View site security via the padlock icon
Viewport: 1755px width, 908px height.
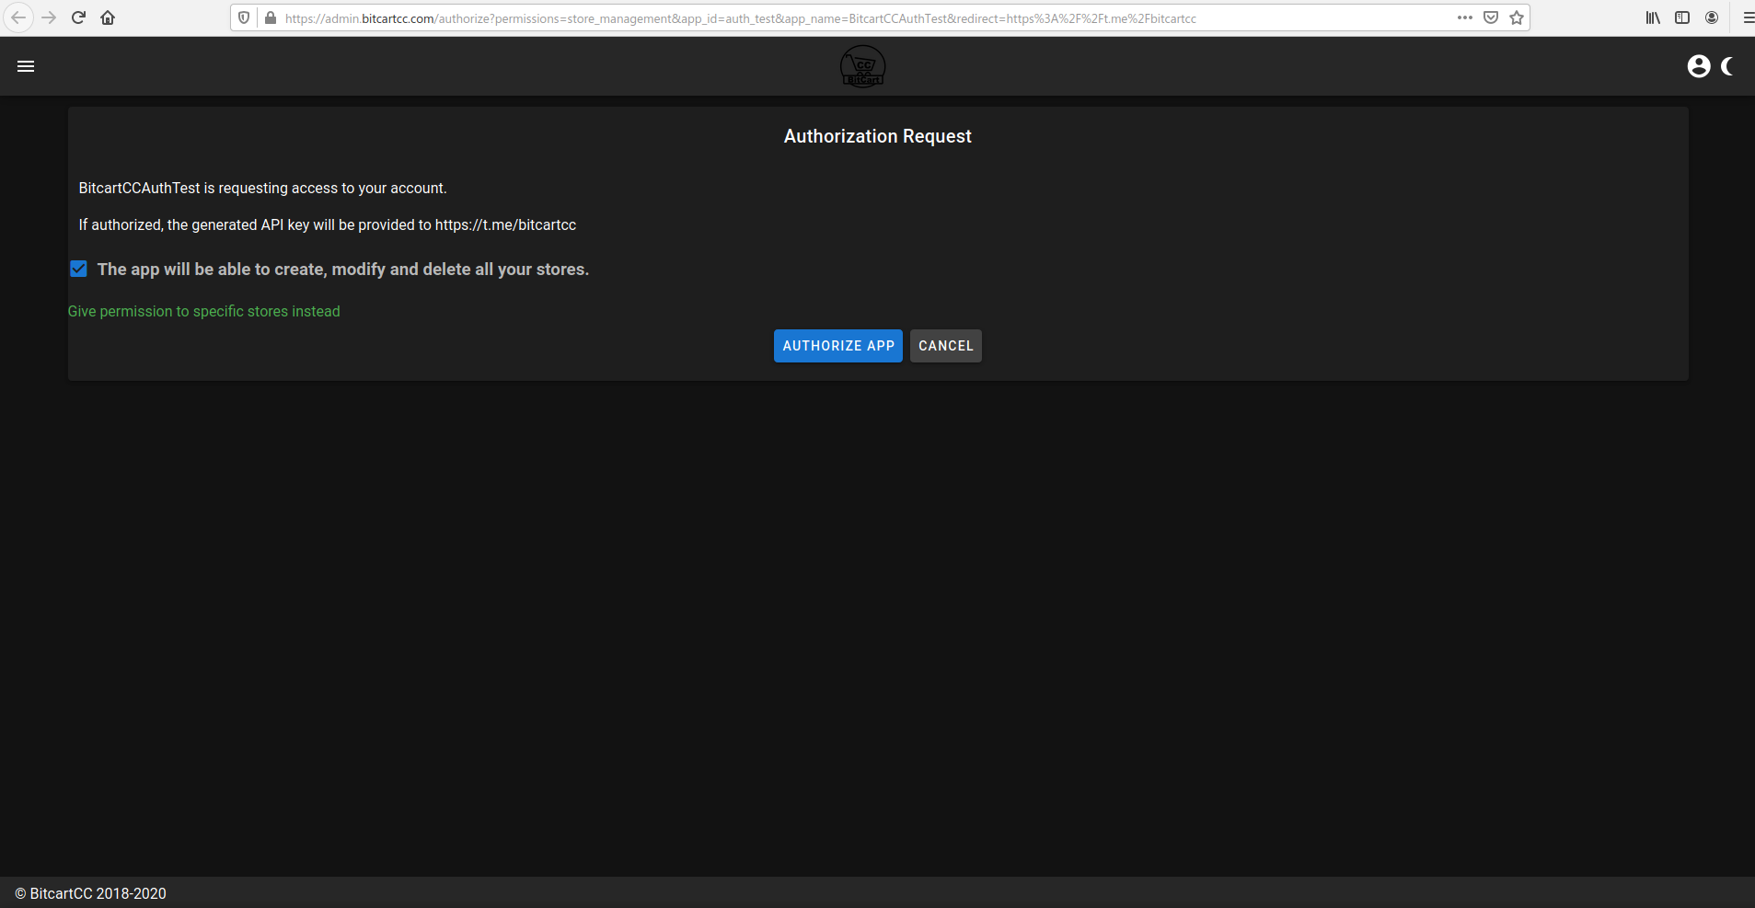click(271, 17)
